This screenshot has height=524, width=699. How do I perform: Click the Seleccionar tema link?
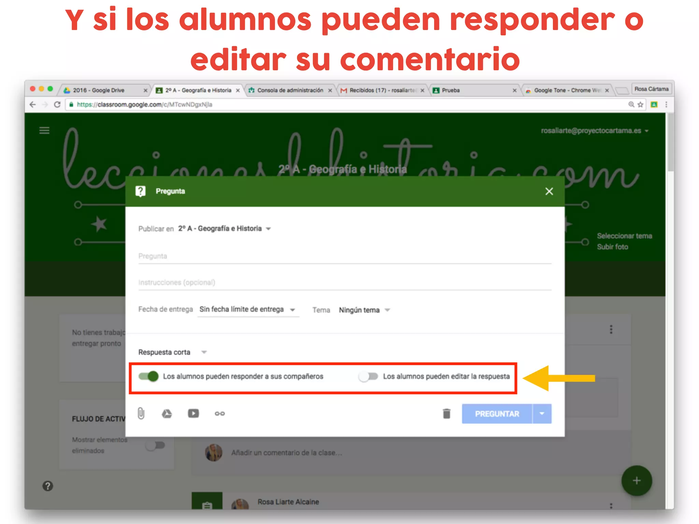pyautogui.click(x=624, y=236)
